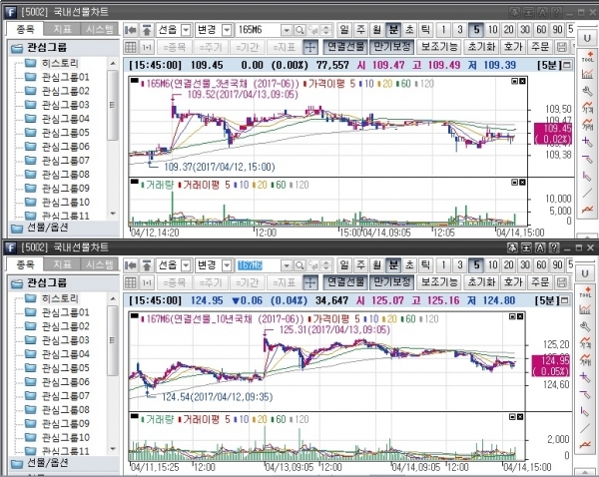Switch to 시스템 tab in bottom window
599x477 pixels.
coord(99,264)
